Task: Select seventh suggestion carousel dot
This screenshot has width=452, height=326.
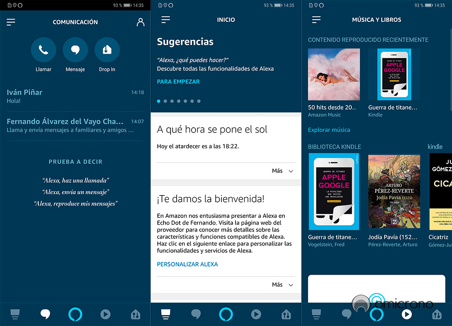Action: tap(199, 101)
